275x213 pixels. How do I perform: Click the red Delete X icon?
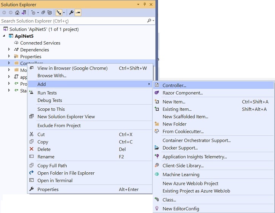32,149
